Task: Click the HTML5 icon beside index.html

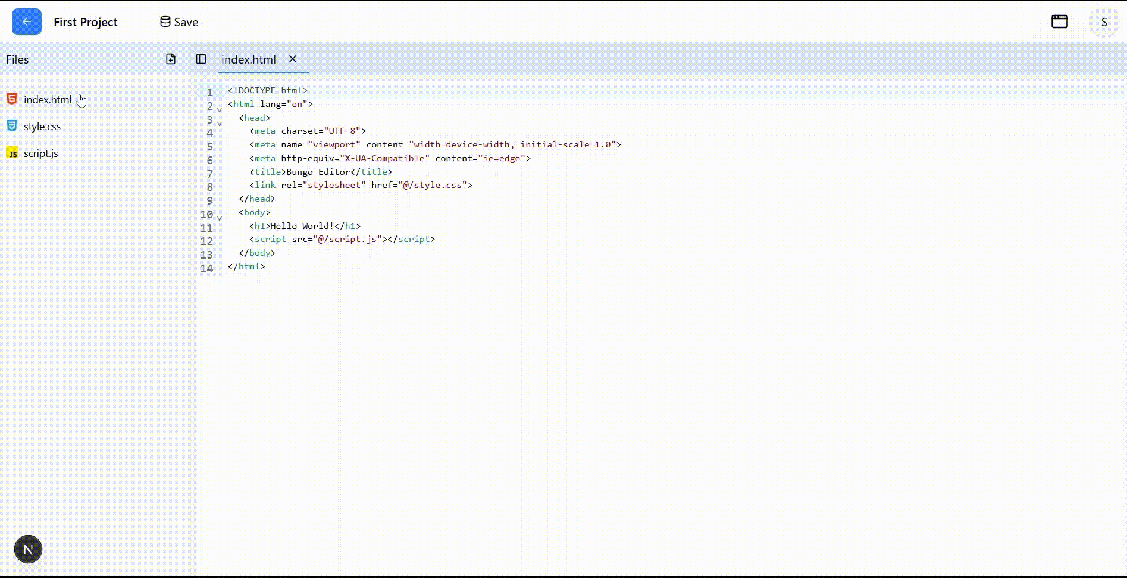Action: click(12, 99)
